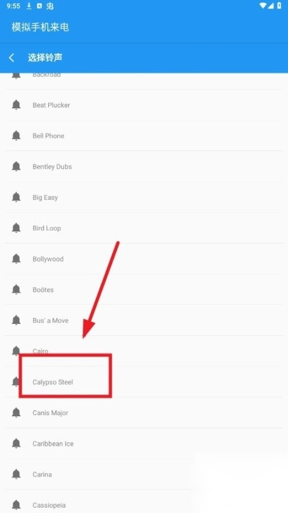Tap the bell icon next to Carina
The width and height of the screenshot is (288, 513).
[x=16, y=474]
